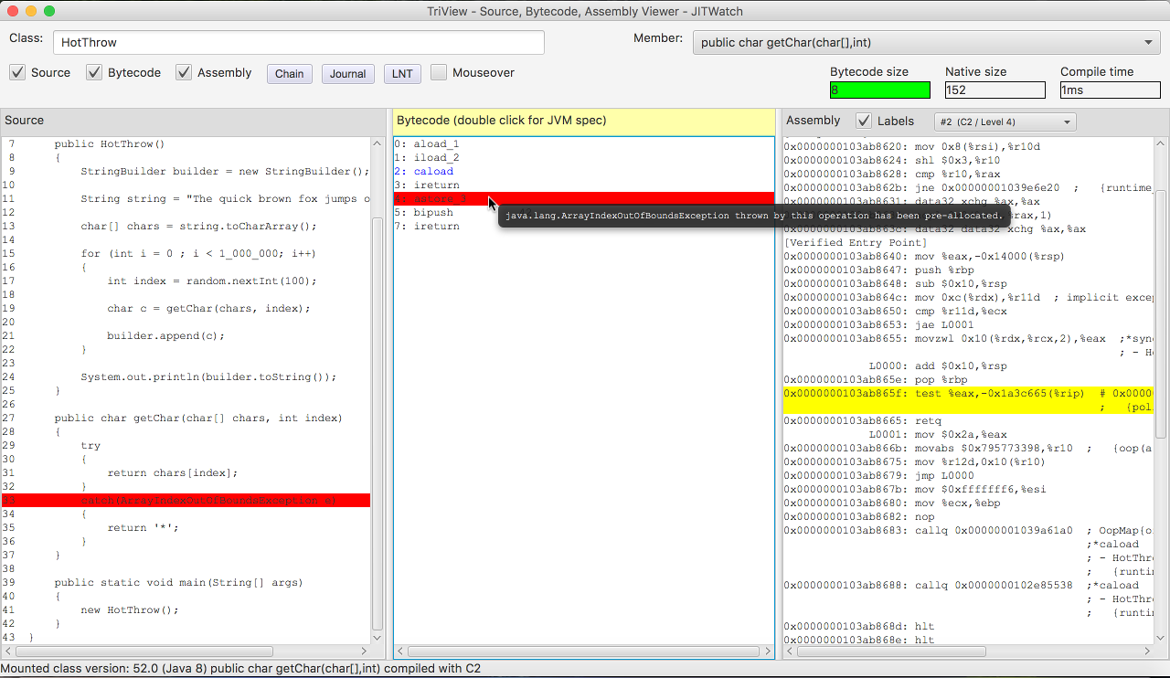1170x678 pixels.
Task: Click the Compile time field showing 1ms
Action: coord(1110,90)
